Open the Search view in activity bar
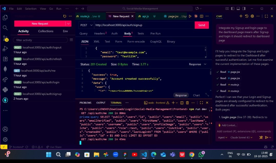The image size is (276, 163). (5, 28)
